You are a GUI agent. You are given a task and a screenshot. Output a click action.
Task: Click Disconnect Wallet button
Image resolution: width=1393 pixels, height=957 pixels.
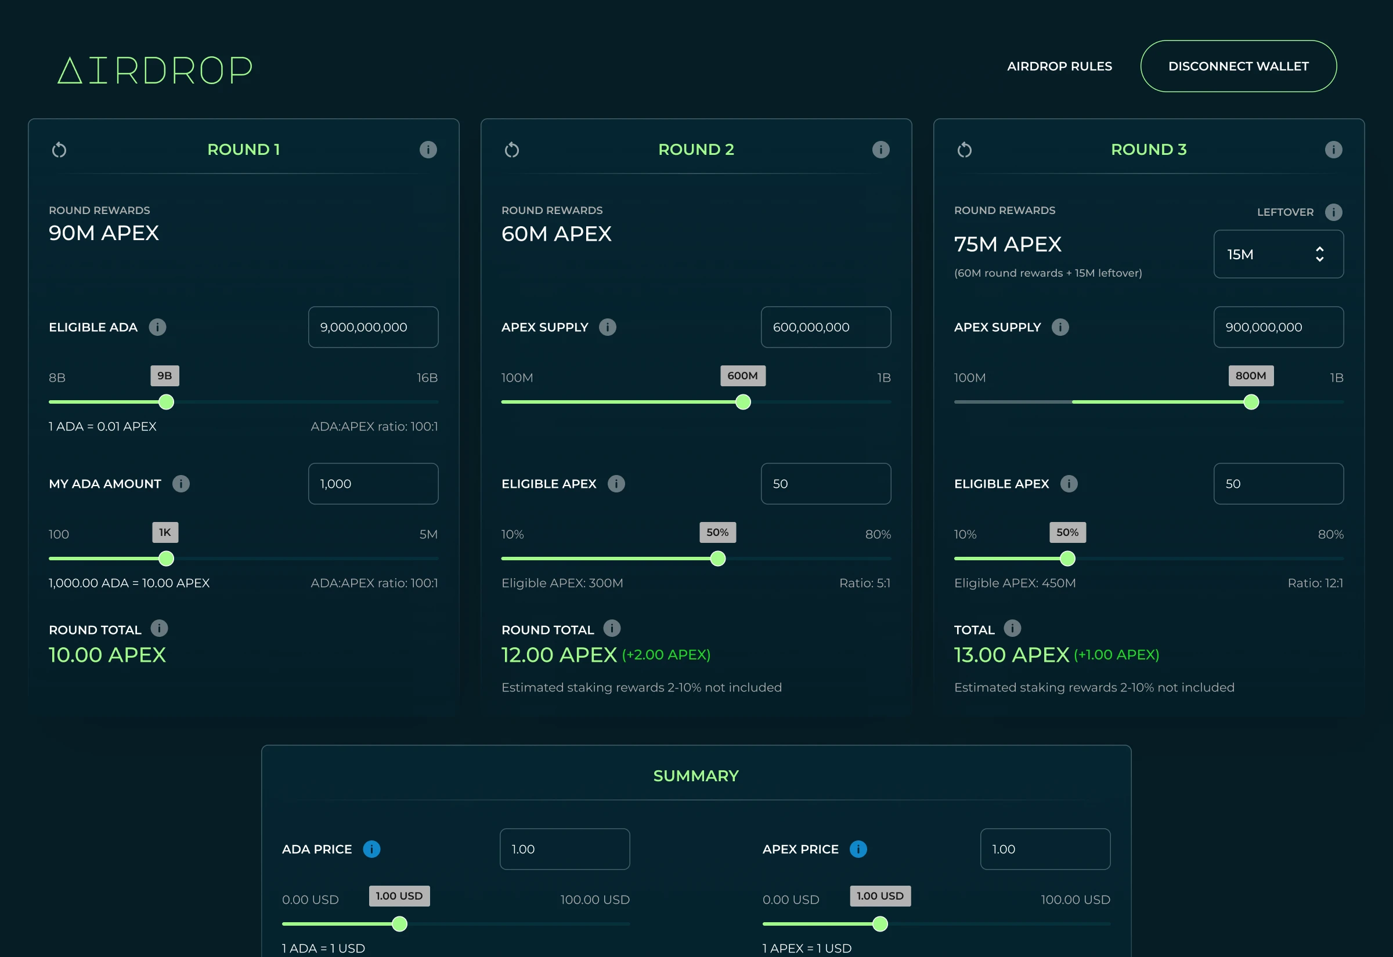click(x=1237, y=66)
